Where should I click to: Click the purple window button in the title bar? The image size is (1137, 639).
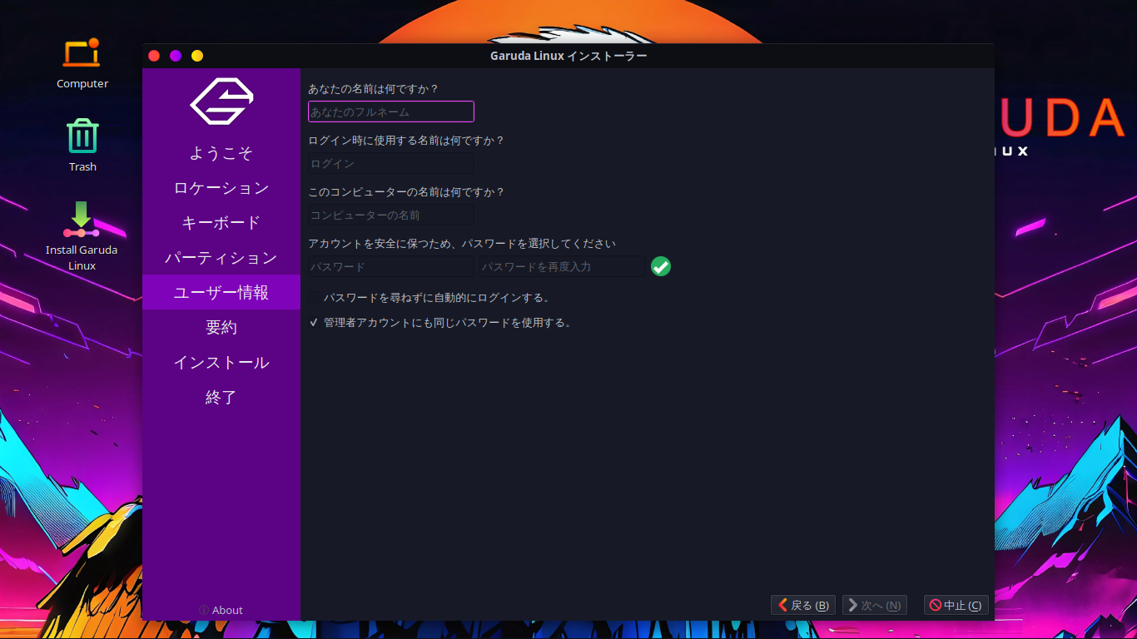176,56
